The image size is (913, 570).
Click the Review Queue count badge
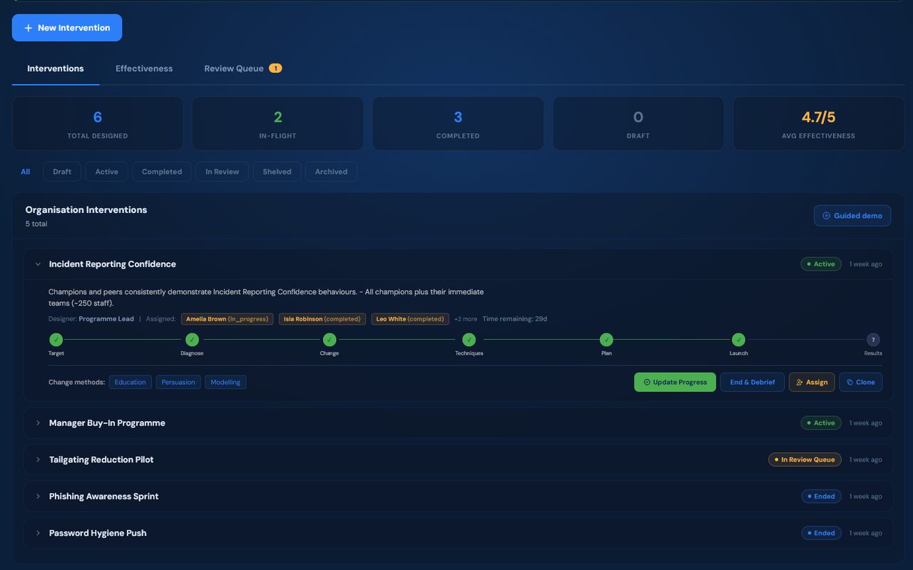point(275,68)
